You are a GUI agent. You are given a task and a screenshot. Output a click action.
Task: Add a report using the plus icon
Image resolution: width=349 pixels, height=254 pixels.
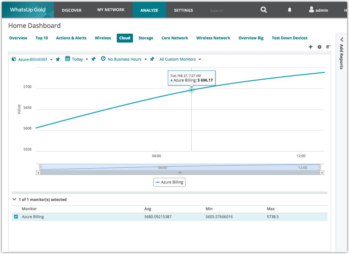click(311, 47)
